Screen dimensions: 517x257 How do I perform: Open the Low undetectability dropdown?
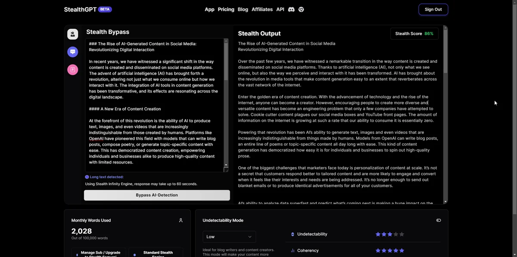tap(229, 236)
